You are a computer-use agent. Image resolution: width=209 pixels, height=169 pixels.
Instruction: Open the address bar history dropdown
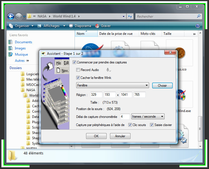[x=123, y=17]
